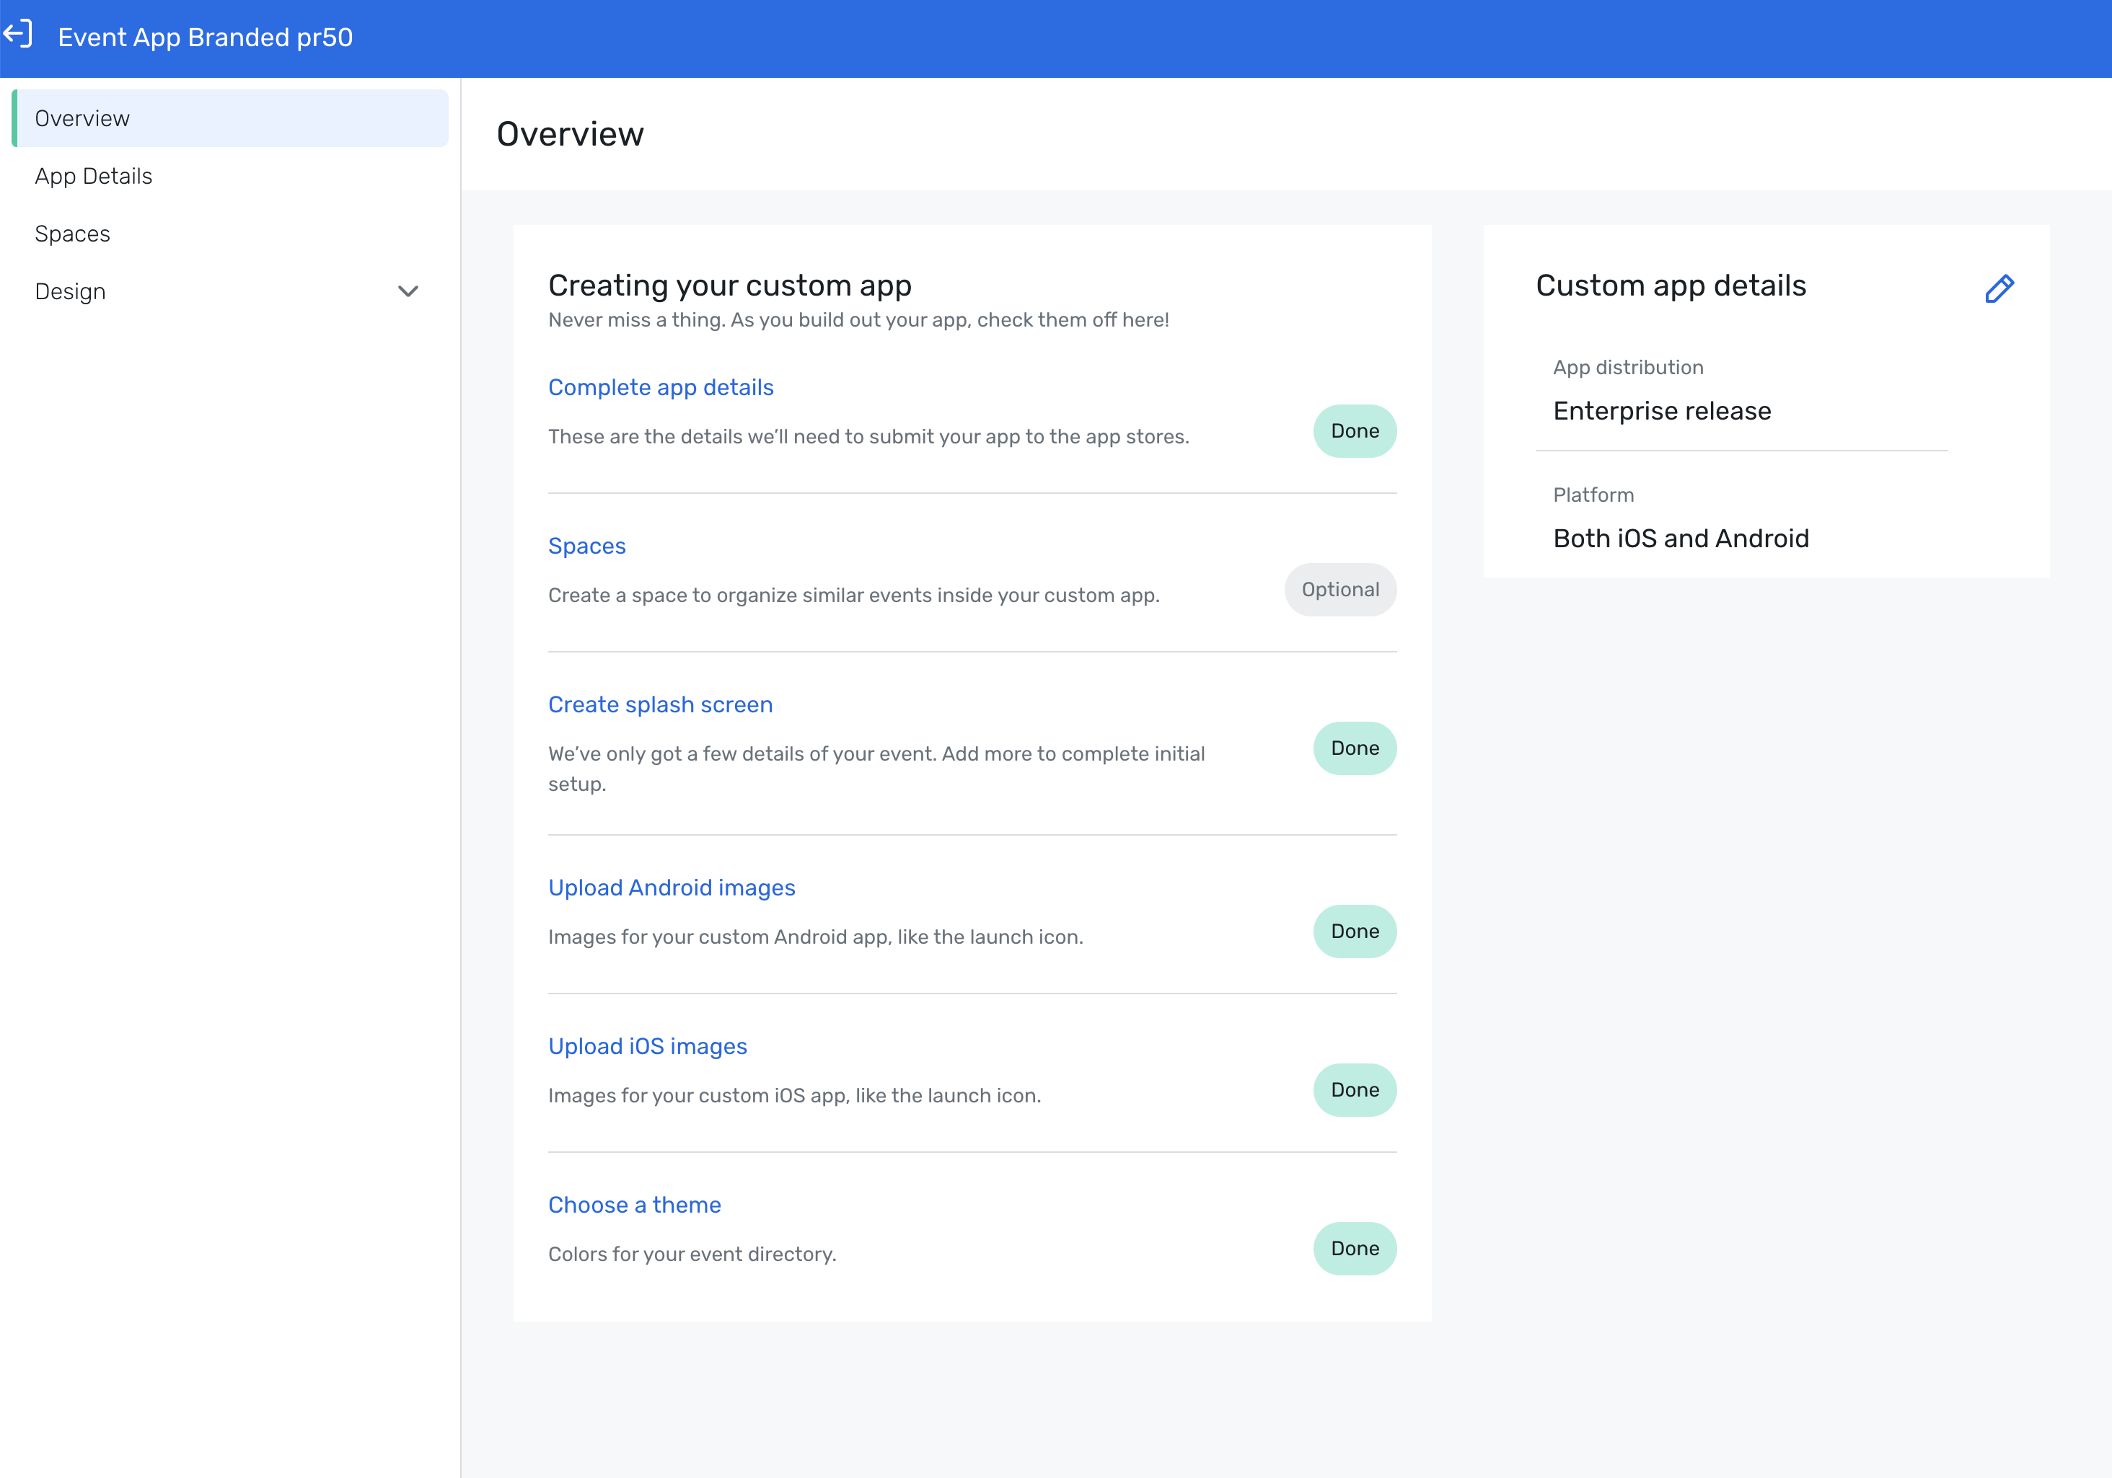This screenshot has width=2112, height=1478.
Task: Open the Create splash screen link
Action: [659, 704]
